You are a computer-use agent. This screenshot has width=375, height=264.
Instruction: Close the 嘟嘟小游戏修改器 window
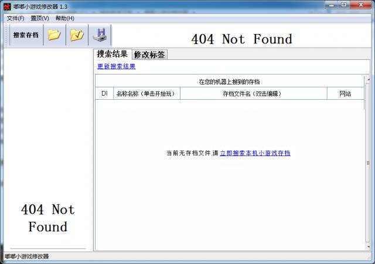(361, 5)
